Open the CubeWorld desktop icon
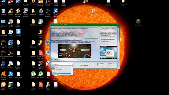The height and width of the screenshot is (95, 169). click(x=41, y=12)
